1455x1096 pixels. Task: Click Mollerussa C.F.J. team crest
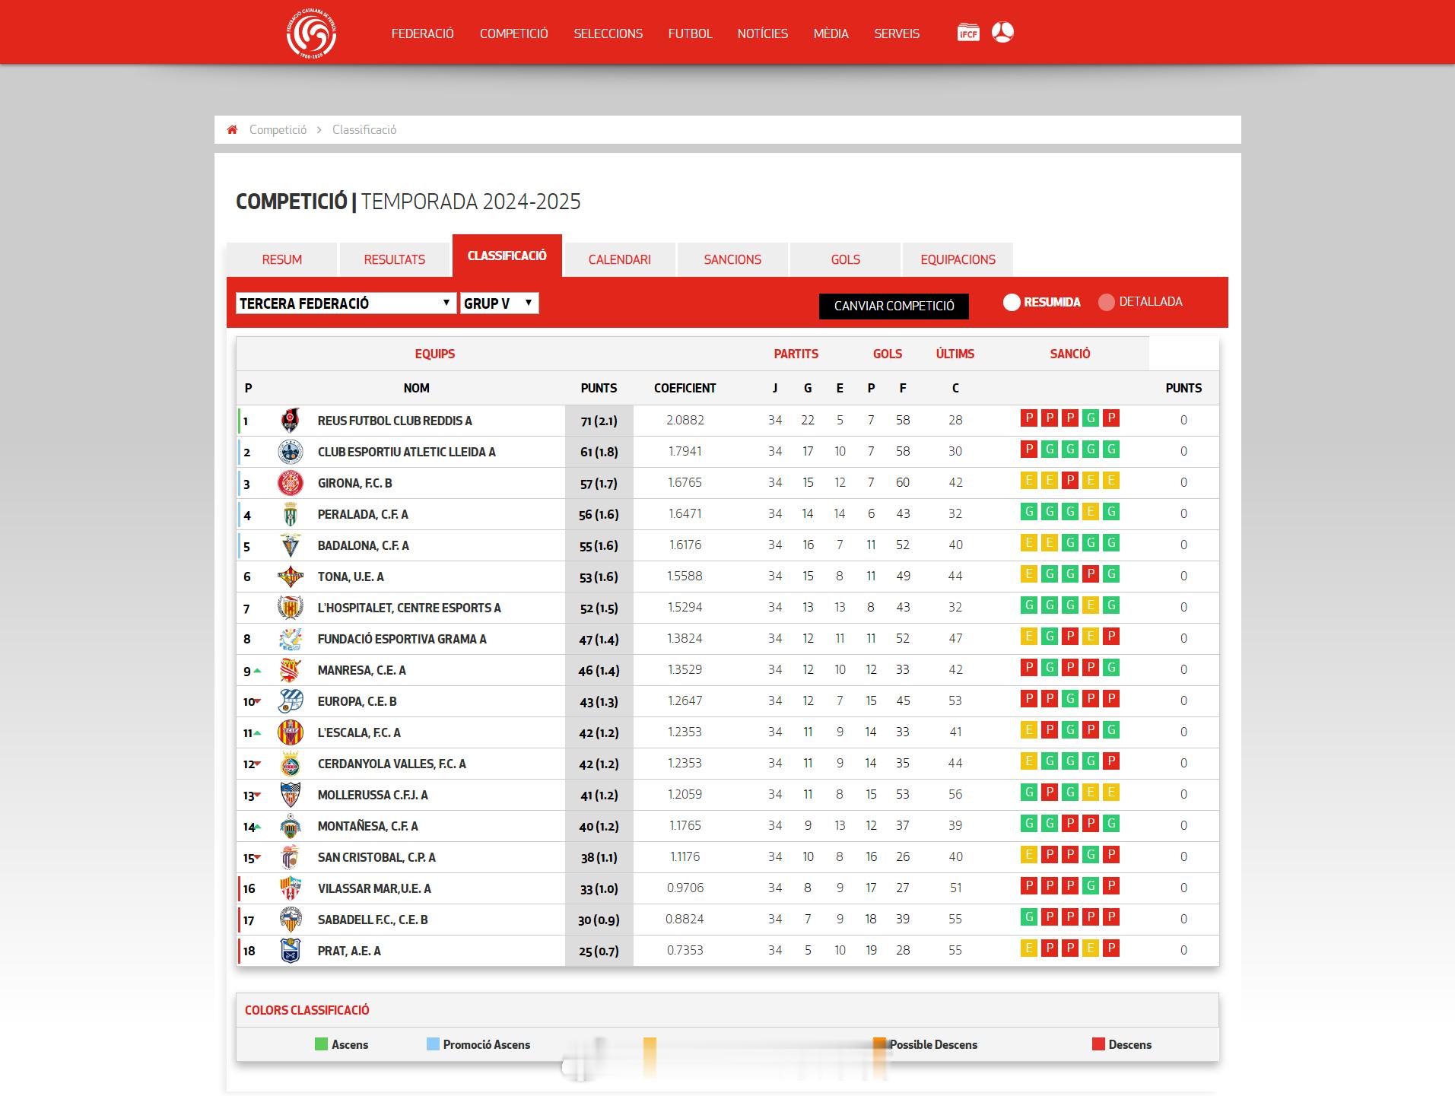coord(291,795)
